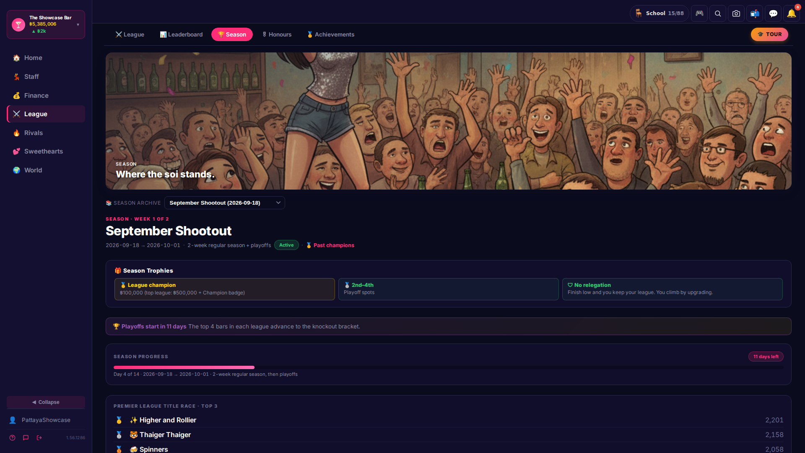The width and height of the screenshot is (805, 453).
Task: Click the School 15/88 indicator
Action: 659,13
